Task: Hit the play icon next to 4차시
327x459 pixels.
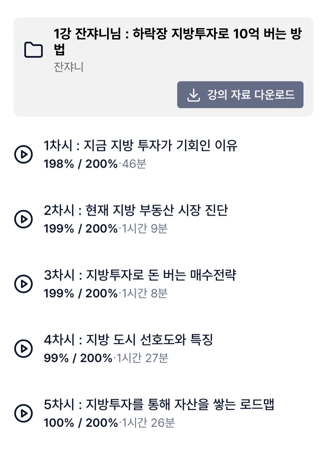Action: point(24,349)
